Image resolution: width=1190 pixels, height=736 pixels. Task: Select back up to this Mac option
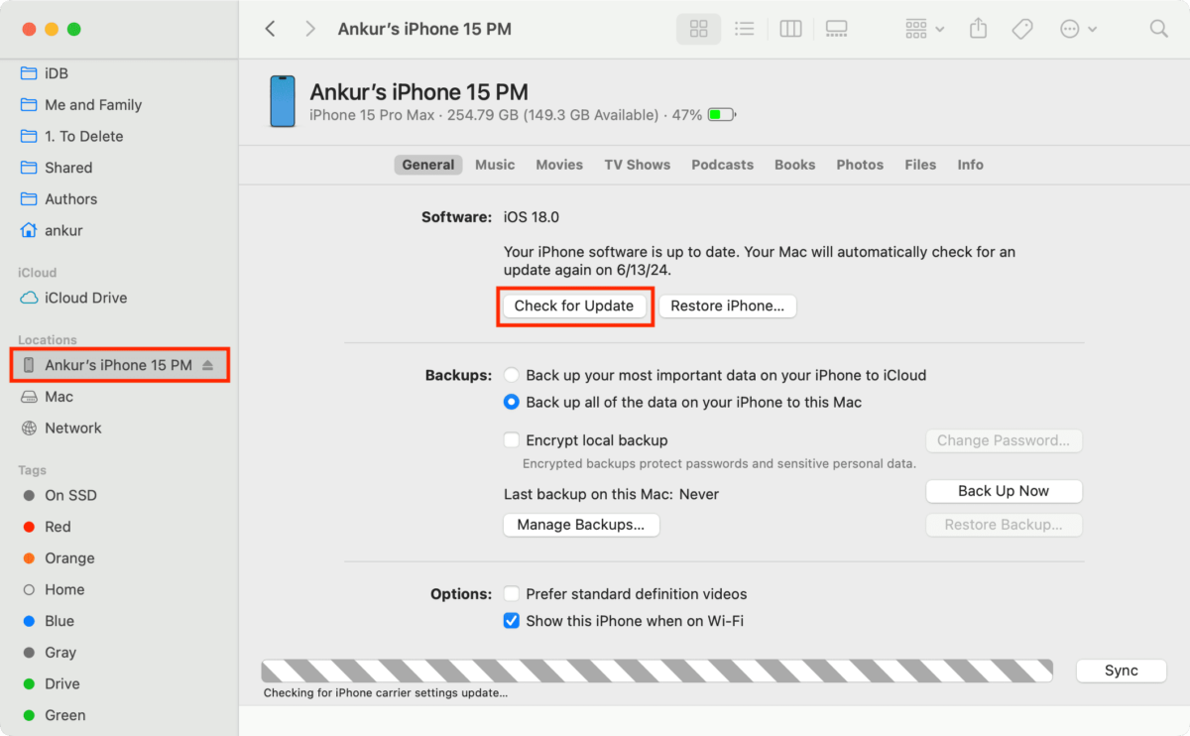[x=512, y=403]
